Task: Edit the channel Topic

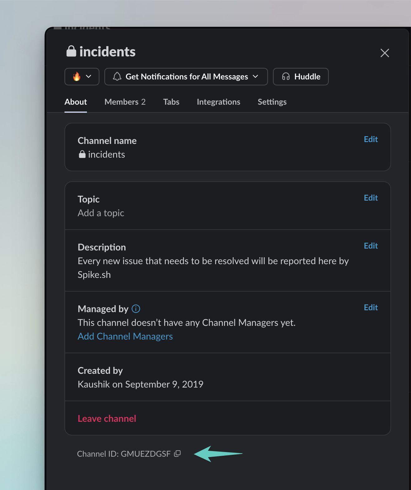Action: tap(371, 198)
